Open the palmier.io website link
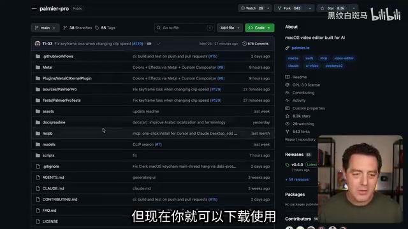The image size is (408, 229). (x=300, y=48)
